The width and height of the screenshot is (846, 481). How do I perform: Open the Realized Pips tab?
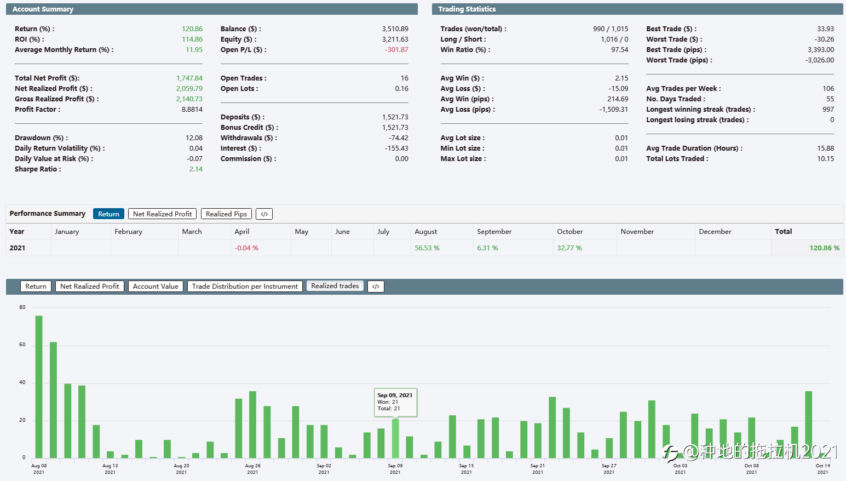226,214
